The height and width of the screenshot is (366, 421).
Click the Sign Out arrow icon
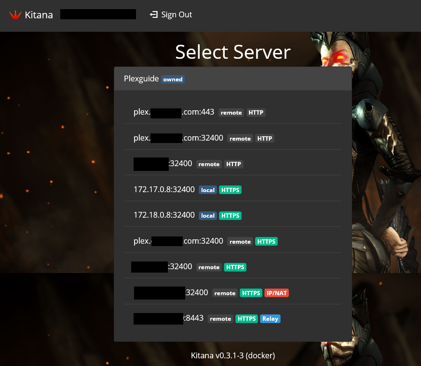(x=153, y=14)
